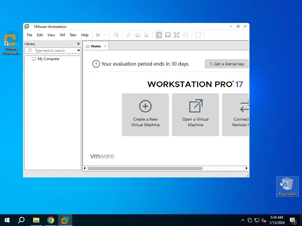Click the muted volume tray icon
Viewport: 302px width, 226px height.
[264, 220]
